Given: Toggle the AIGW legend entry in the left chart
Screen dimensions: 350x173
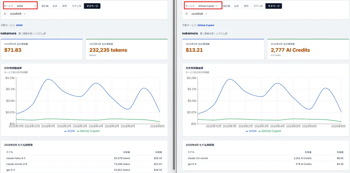Looking at the screenshot, I should pyautogui.click(x=69, y=131).
